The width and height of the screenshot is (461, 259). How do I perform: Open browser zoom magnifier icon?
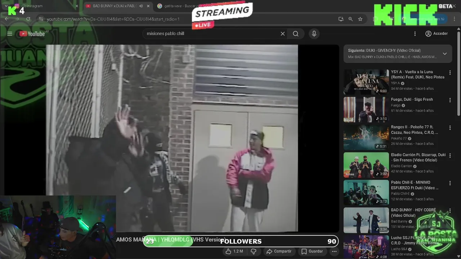coord(350,19)
